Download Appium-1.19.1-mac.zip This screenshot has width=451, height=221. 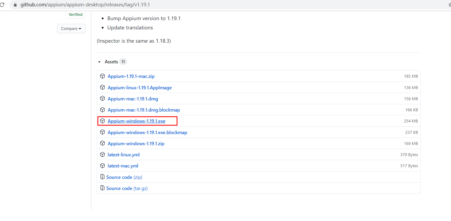point(131,76)
